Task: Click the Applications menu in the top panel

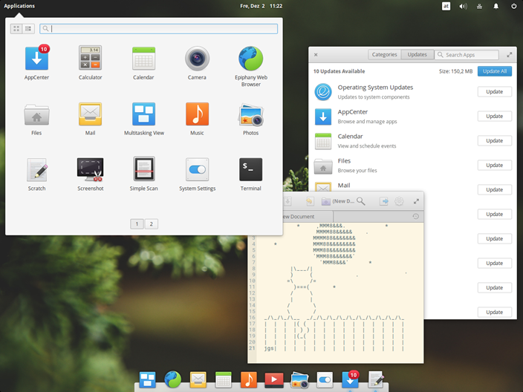Action: click(x=19, y=6)
